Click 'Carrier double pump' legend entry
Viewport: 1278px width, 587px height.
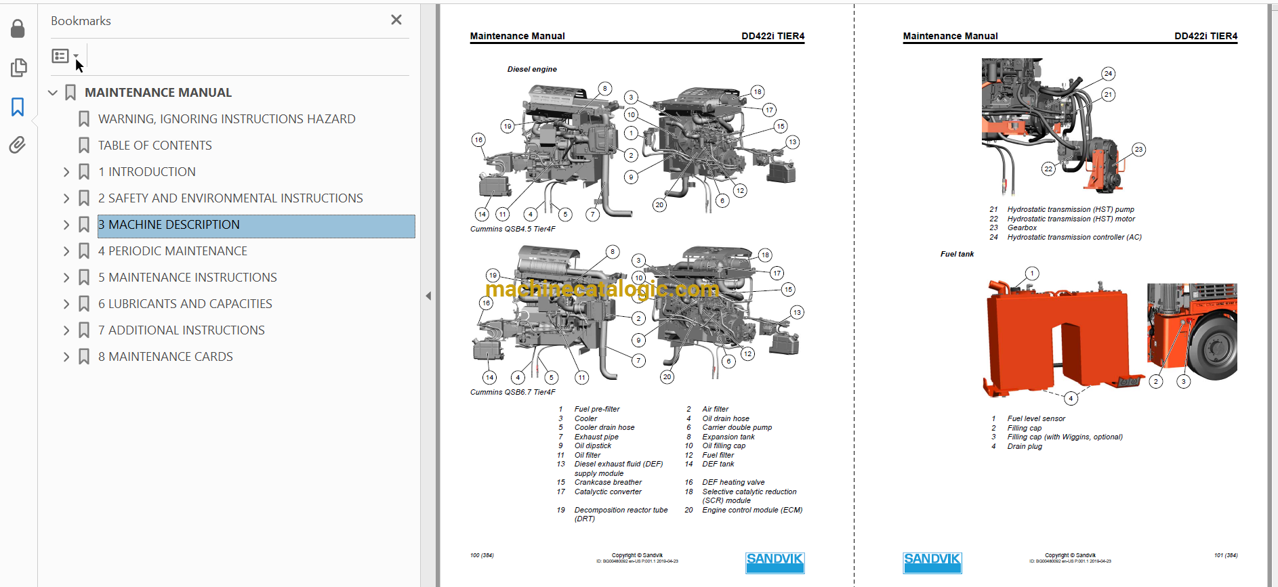click(737, 427)
